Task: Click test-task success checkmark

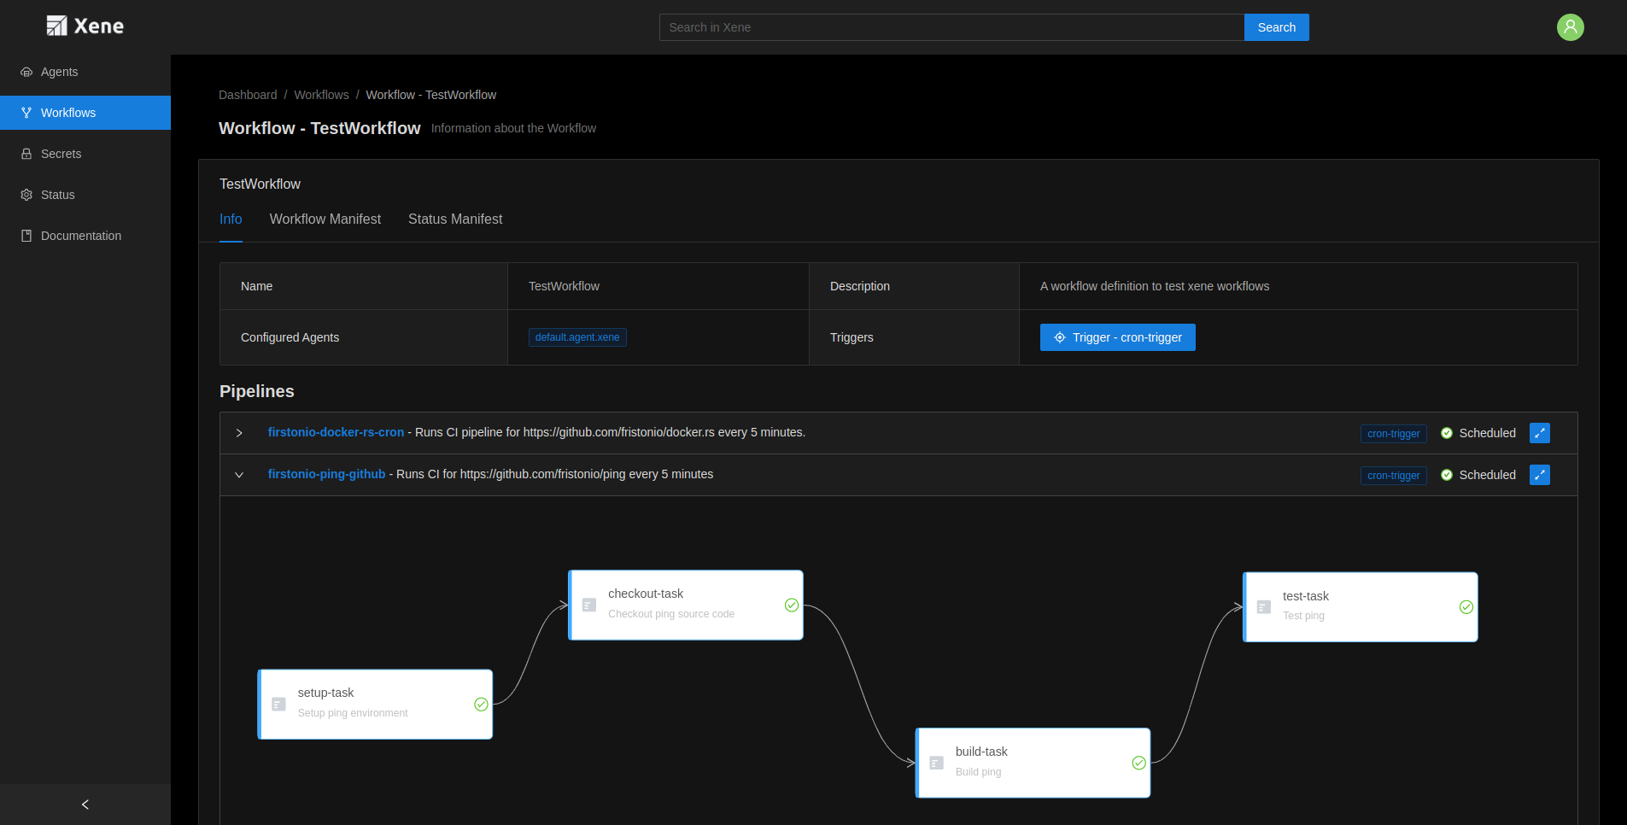Action: [x=1466, y=607]
